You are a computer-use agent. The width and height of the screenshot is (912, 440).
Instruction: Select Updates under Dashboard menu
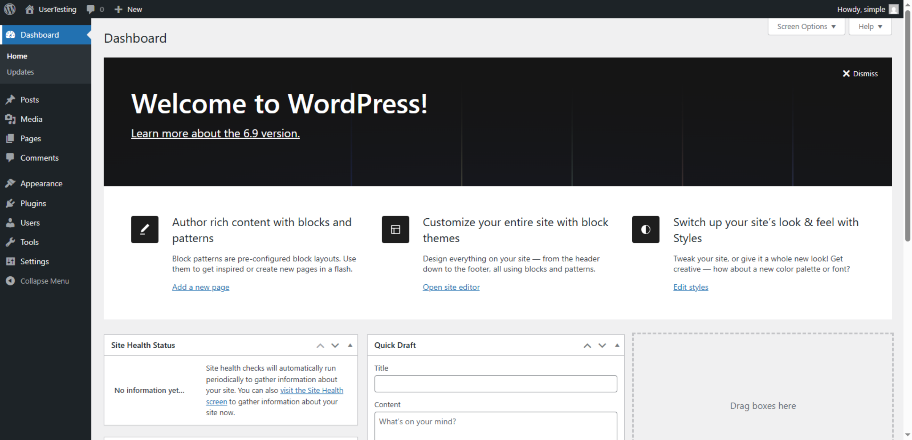click(x=20, y=72)
